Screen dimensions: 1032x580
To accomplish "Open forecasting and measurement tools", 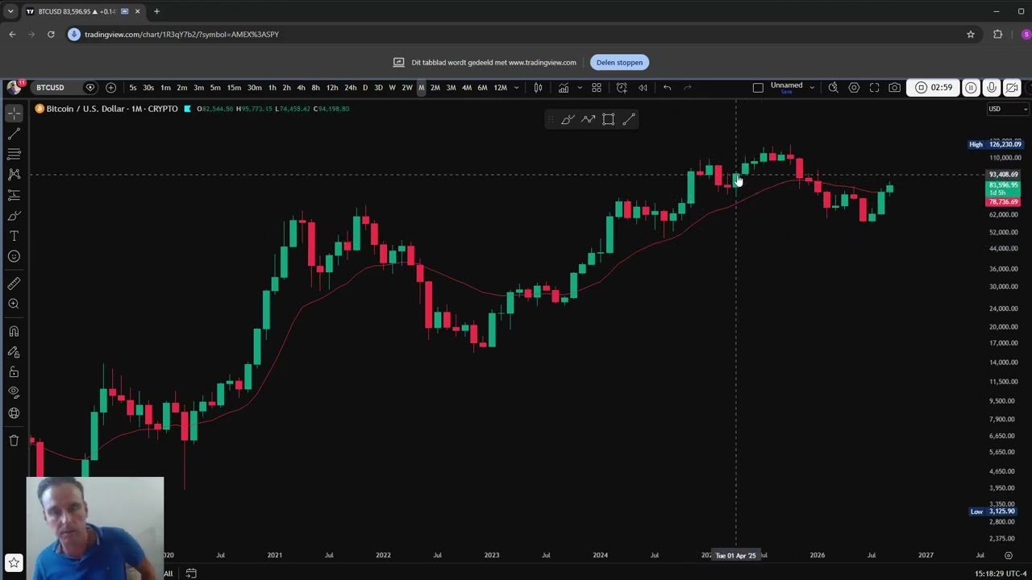I will tap(14, 195).
